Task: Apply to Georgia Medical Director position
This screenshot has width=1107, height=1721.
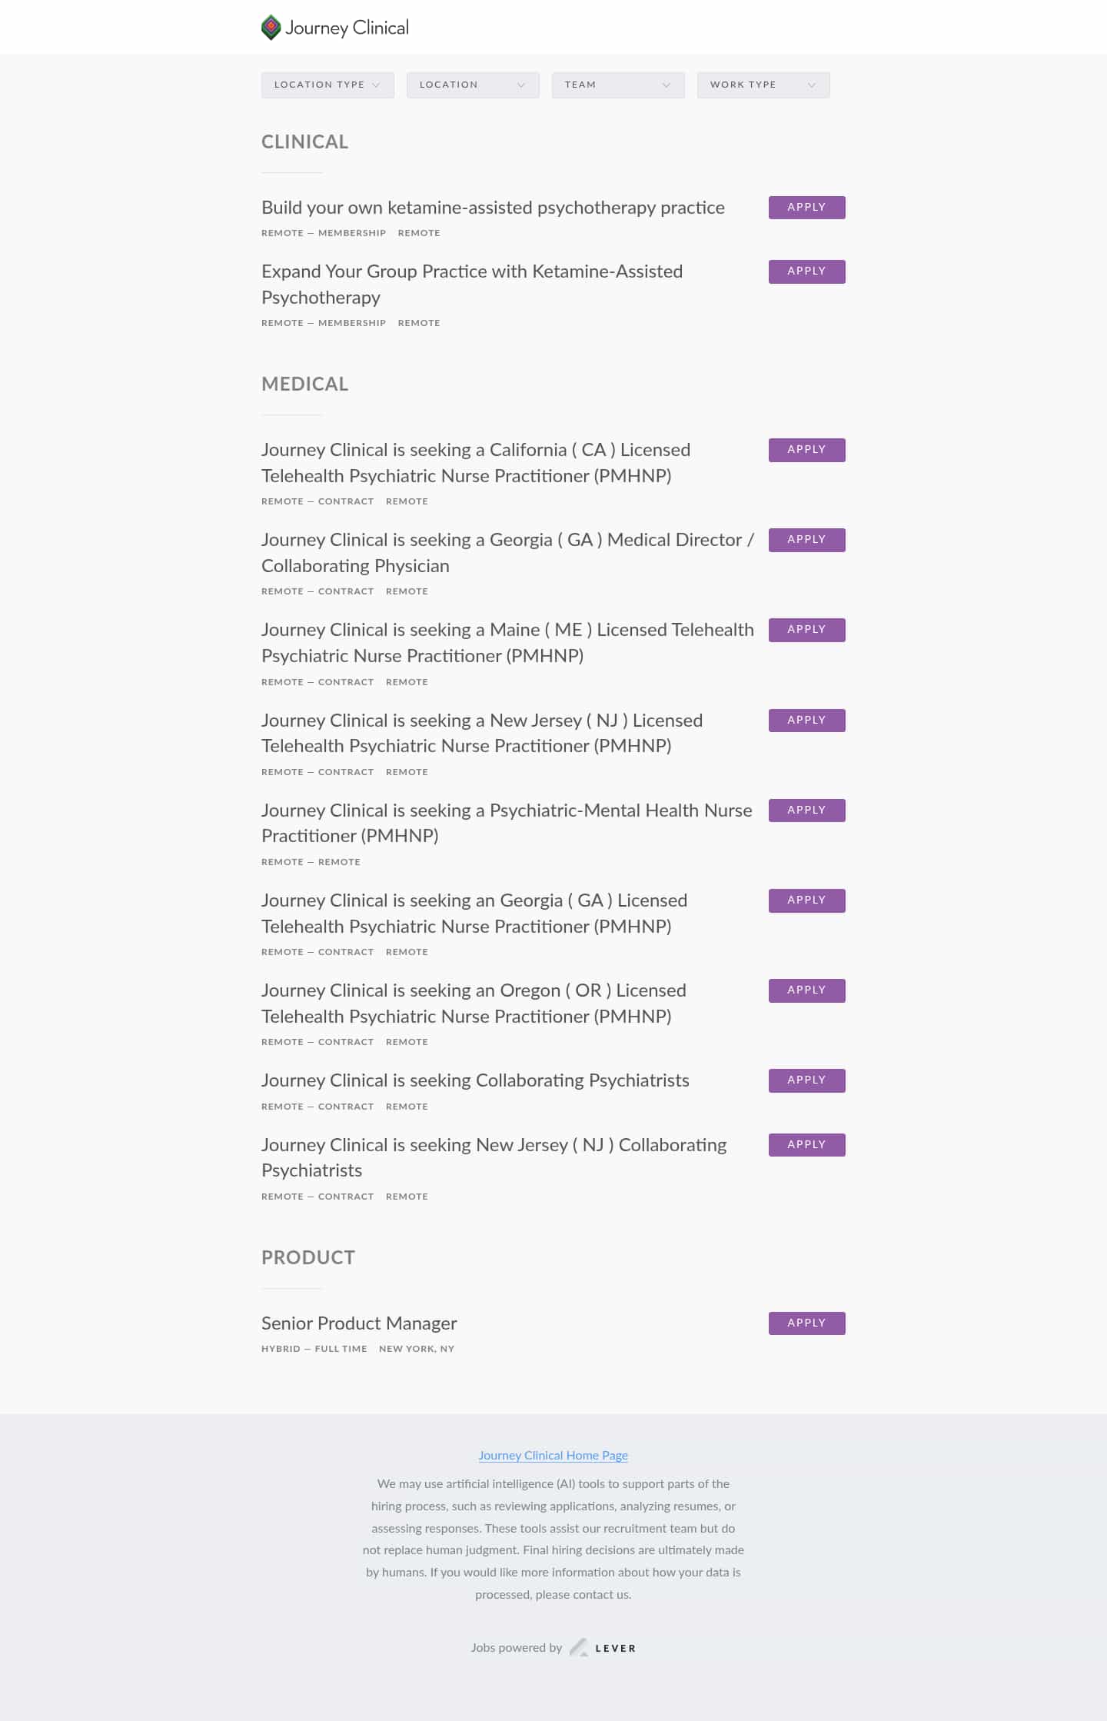Action: pos(806,540)
